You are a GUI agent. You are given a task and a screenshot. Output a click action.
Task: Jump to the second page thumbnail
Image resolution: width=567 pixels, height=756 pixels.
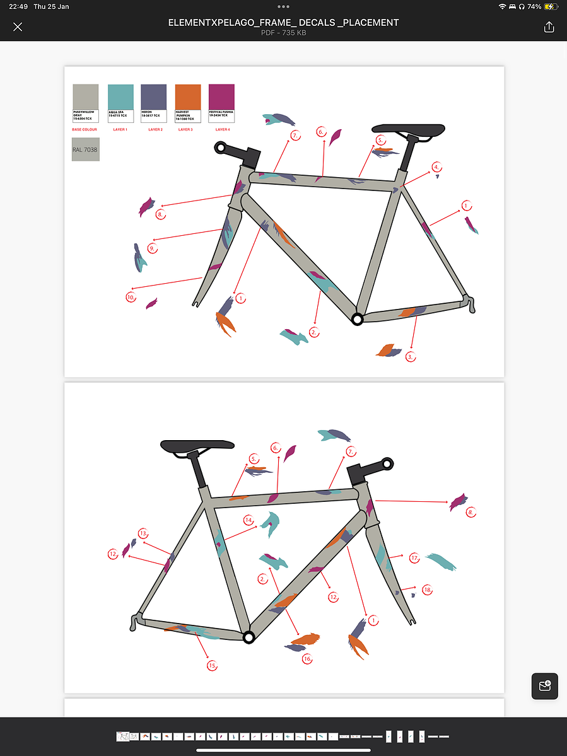(134, 736)
